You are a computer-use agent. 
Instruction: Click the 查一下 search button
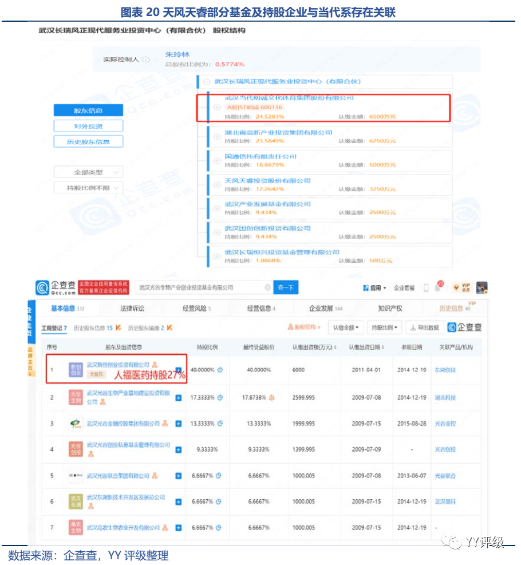(286, 287)
